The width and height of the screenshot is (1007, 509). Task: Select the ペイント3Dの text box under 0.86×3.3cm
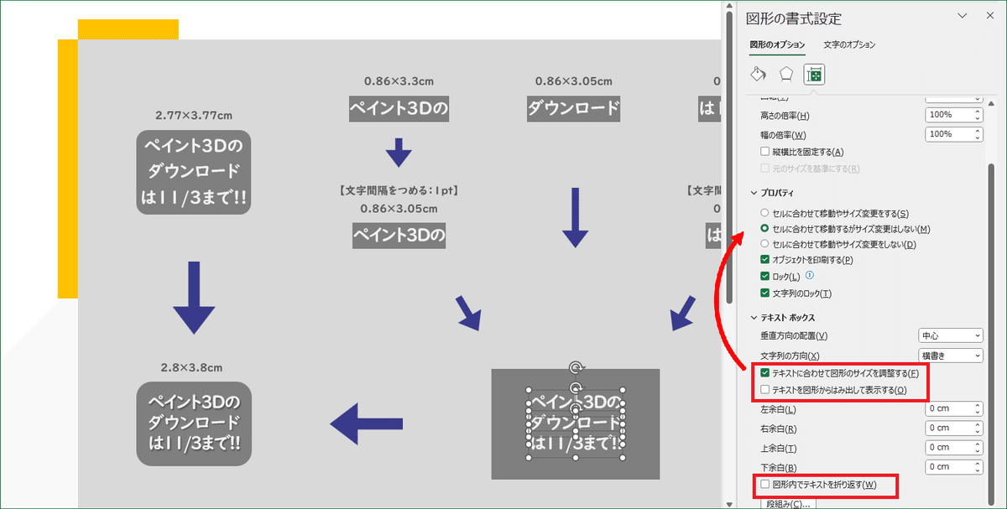point(398,108)
